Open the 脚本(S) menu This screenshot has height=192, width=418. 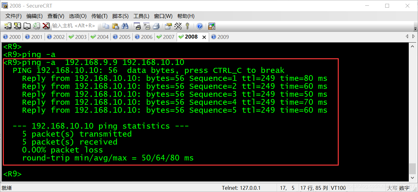pos(120,16)
